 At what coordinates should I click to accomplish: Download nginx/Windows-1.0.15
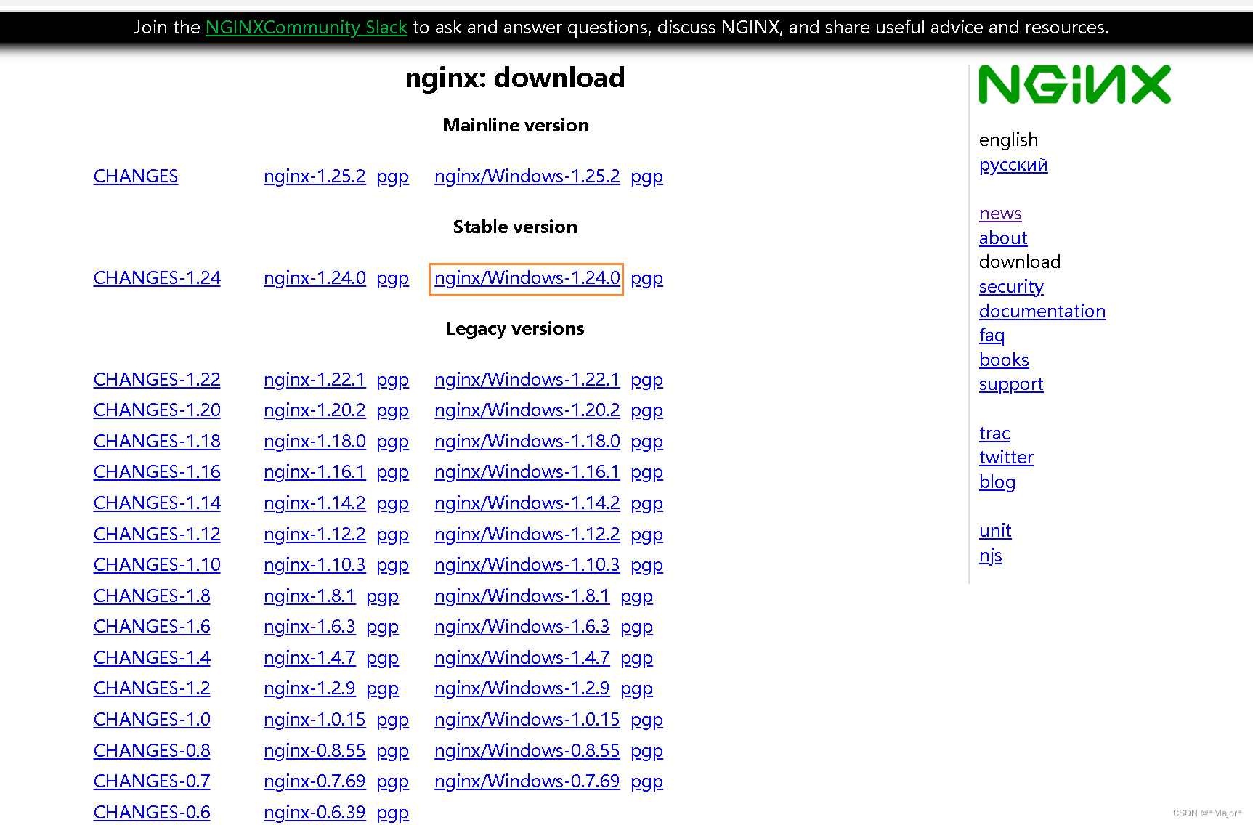point(527,720)
